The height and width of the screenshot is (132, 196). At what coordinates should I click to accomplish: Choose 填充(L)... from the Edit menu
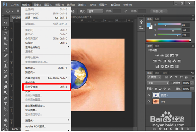pyautogui.click(x=46, y=68)
